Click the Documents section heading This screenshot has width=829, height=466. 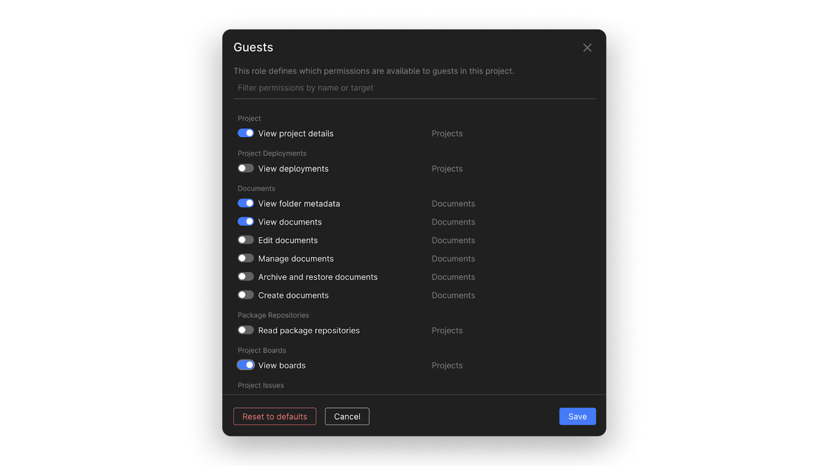[x=256, y=188]
